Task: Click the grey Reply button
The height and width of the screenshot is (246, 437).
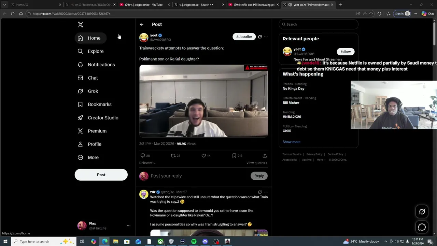Action: point(259,176)
